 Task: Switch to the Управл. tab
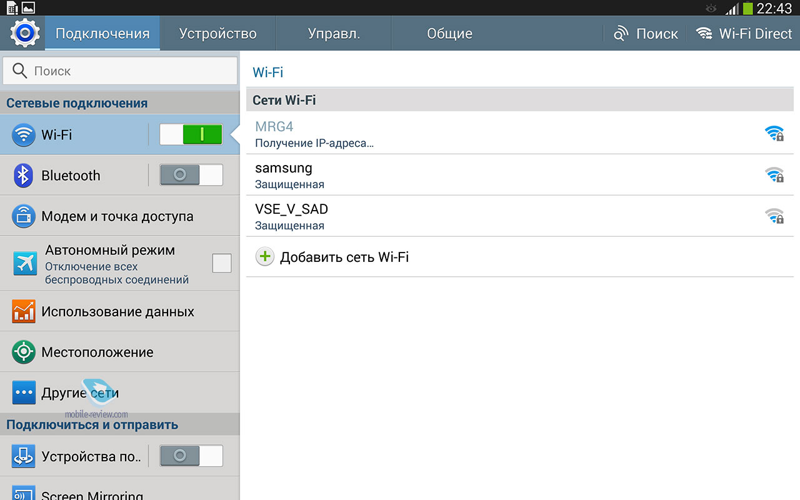click(x=334, y=33)
